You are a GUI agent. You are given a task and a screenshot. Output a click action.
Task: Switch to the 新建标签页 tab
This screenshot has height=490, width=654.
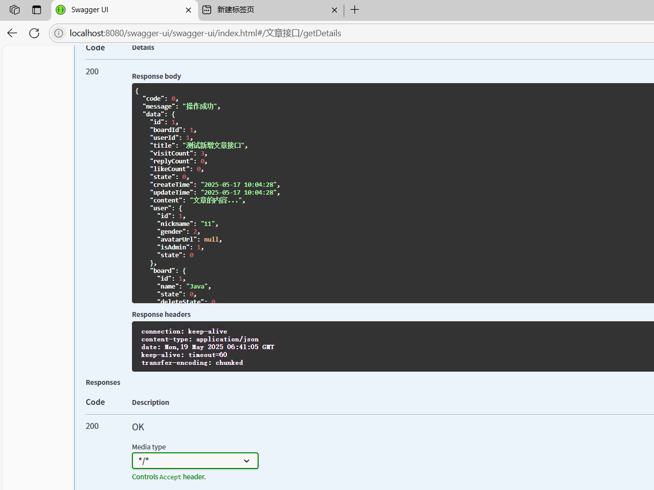coord(270,10)
